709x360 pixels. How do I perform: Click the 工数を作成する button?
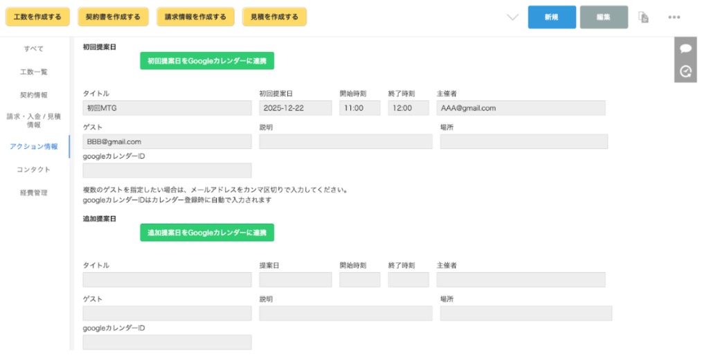coord(37,17)
